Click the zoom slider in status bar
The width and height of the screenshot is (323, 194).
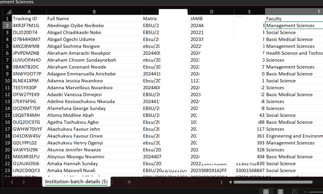315,192
